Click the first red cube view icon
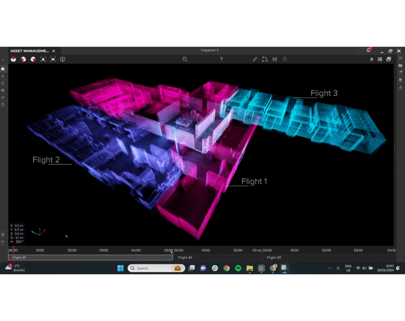 pyautogui.click(x=14, y=59)
